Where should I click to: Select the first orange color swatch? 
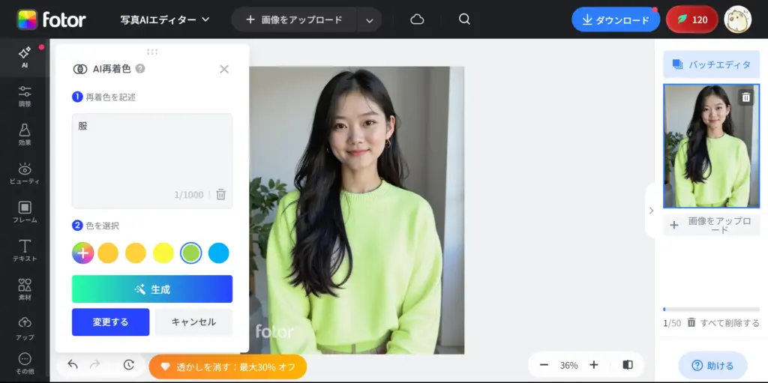[108, 253]
